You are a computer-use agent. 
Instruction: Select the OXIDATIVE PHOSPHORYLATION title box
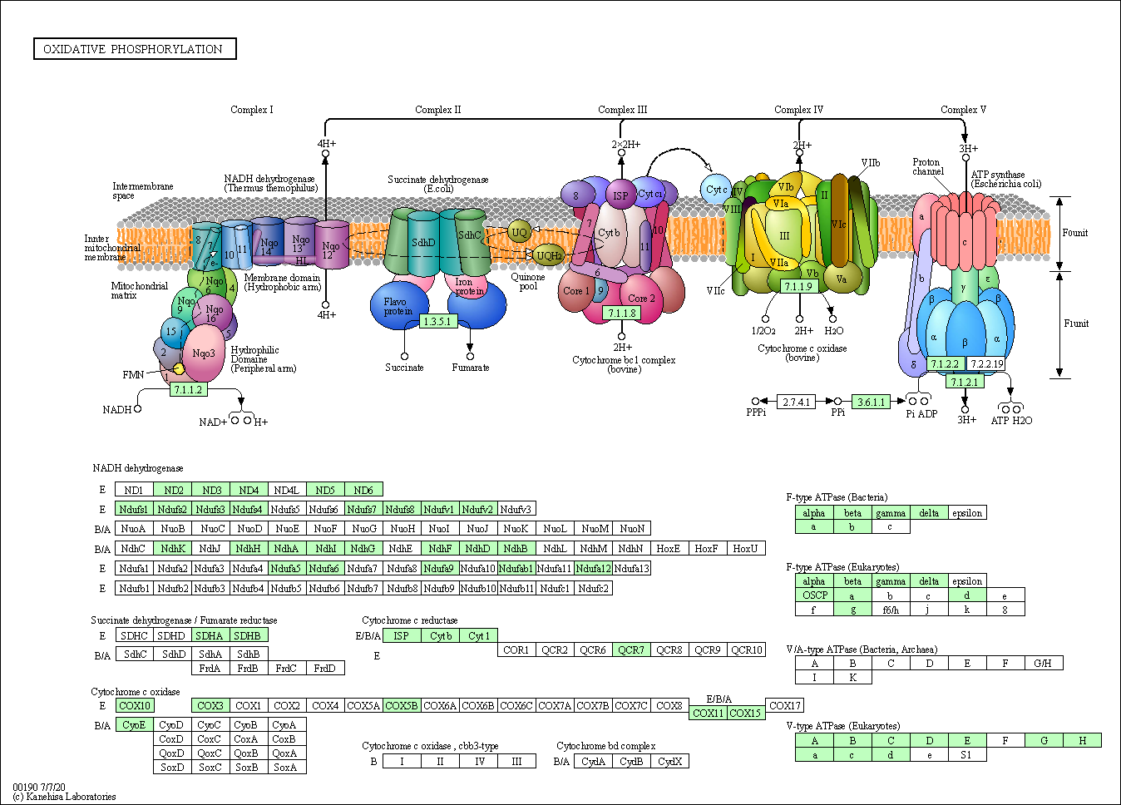[x=135, y=49]
